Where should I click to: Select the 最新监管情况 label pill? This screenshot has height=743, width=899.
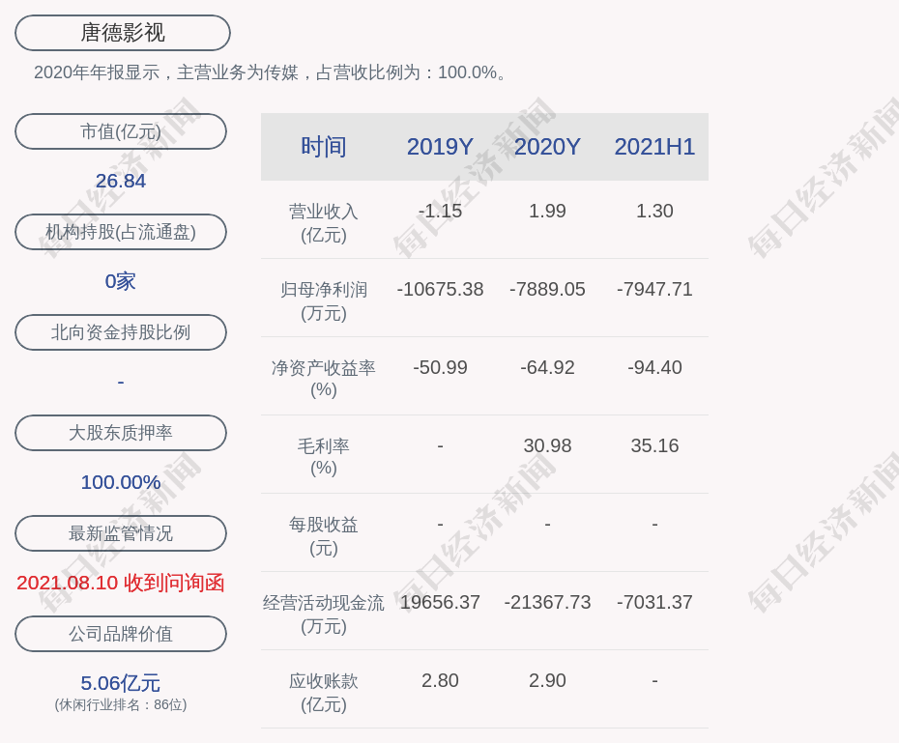point(121,533)
